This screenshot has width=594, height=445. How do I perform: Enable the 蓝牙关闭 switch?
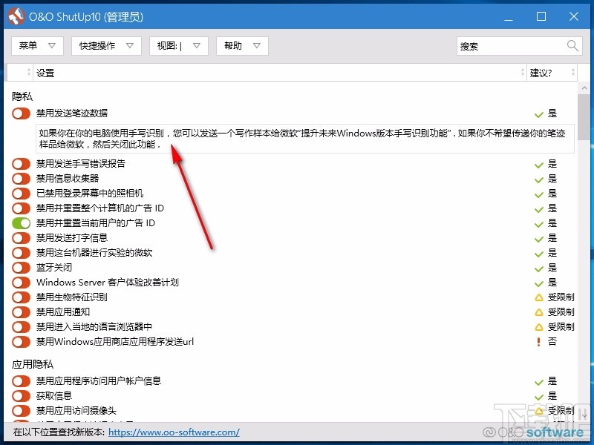pos(19,268)
